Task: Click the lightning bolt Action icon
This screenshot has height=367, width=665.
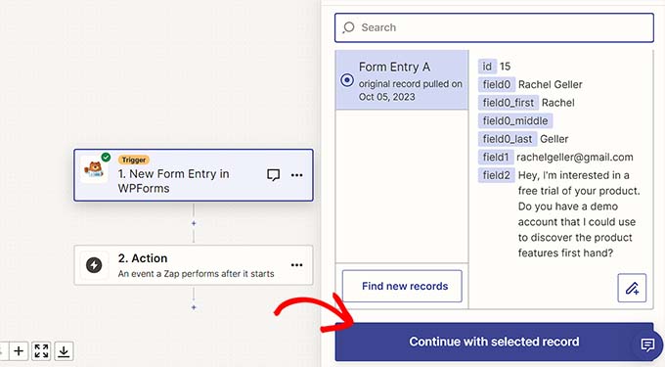Action: pos(94,265)
